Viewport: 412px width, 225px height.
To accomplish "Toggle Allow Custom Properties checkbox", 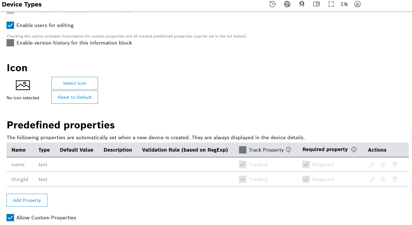I will 10,218.
